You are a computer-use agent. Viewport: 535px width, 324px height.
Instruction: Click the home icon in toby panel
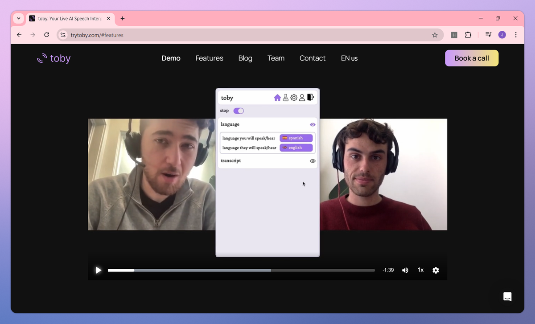[x=277, y=98]
